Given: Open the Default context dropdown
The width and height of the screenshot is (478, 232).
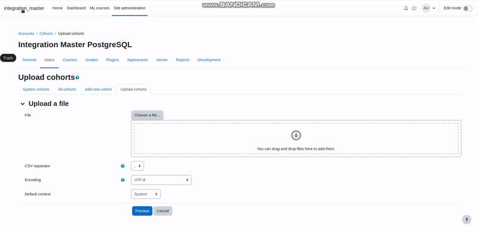Looking at the screenshot, I should click(146, 194).
